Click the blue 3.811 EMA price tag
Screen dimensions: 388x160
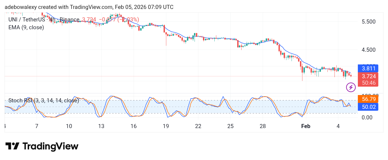click(x=368, y=68)
